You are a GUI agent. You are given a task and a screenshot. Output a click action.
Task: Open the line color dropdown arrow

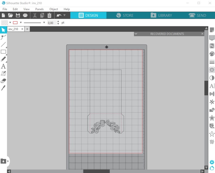21,23
